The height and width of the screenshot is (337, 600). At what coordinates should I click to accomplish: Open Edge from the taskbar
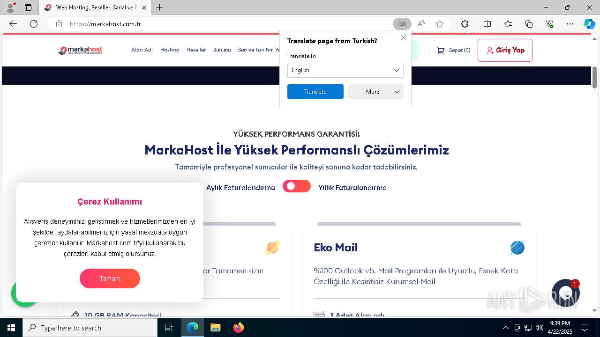193,328
